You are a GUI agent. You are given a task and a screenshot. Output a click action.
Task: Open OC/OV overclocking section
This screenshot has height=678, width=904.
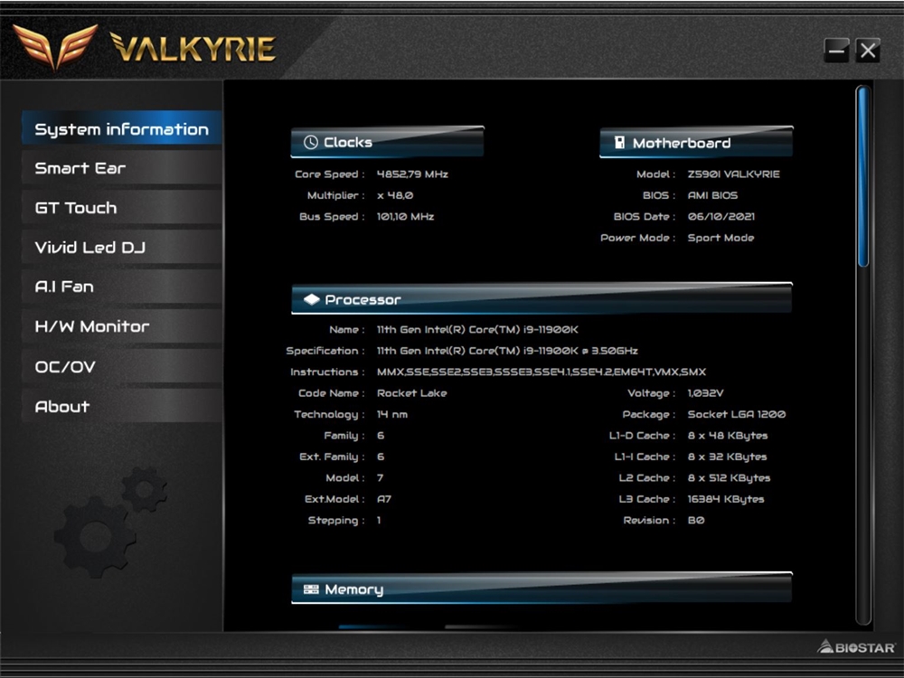122,367
